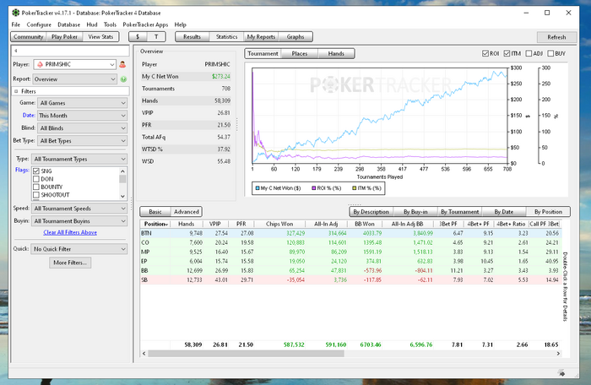Click the flags list scroll down arrow
591x385 pixels.
122,196
